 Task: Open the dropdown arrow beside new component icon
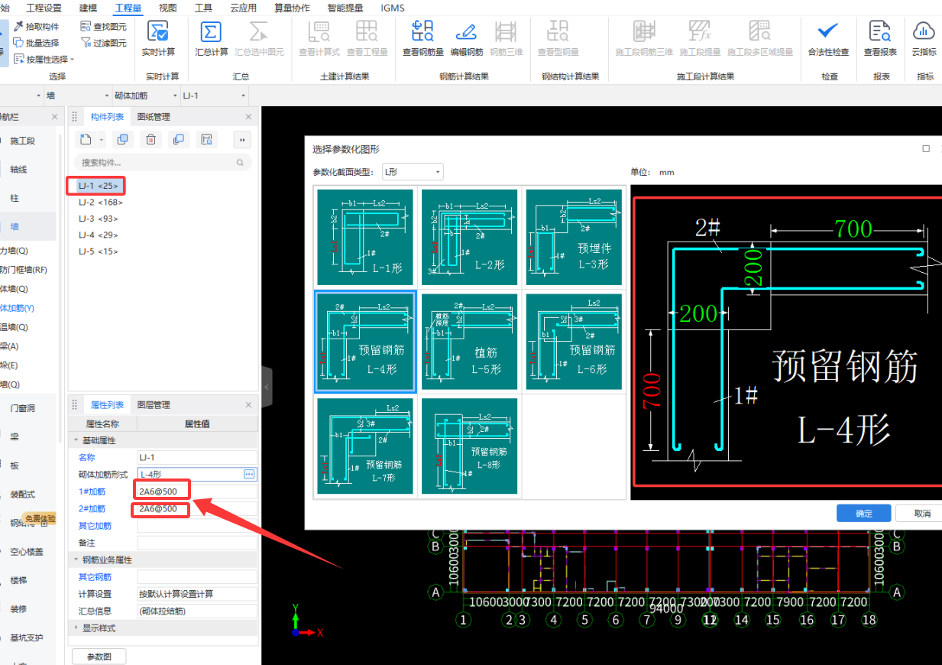[x=101, y=139]
